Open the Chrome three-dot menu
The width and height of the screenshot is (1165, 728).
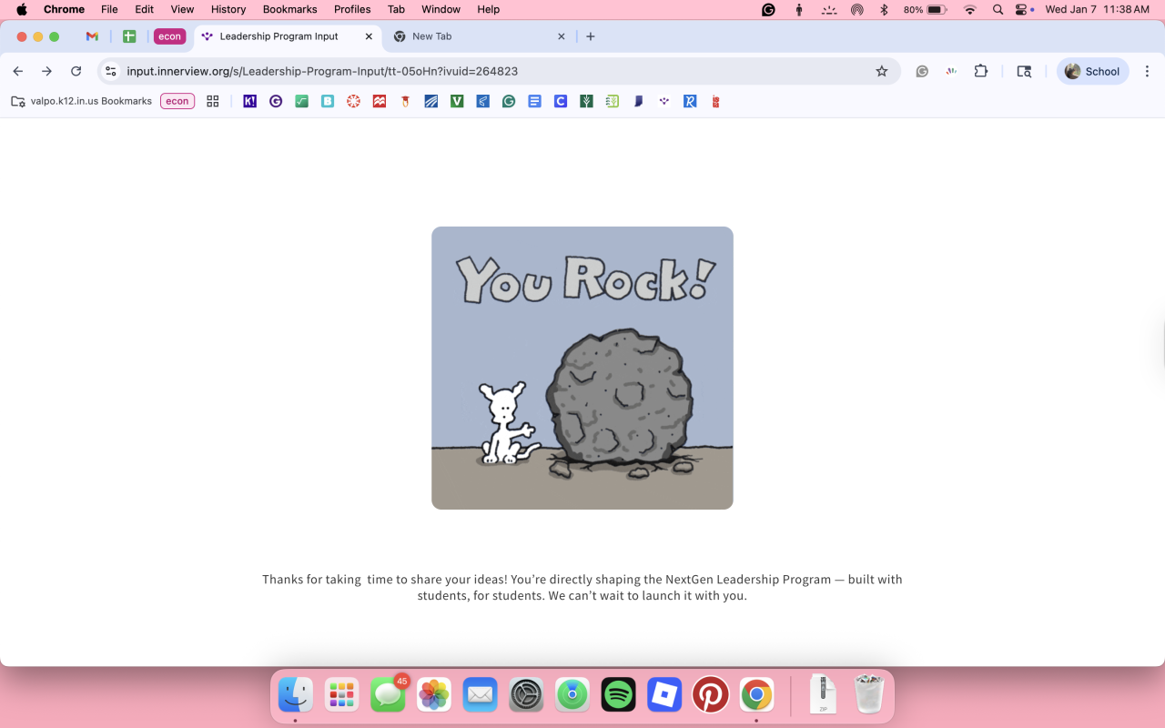1147,71
